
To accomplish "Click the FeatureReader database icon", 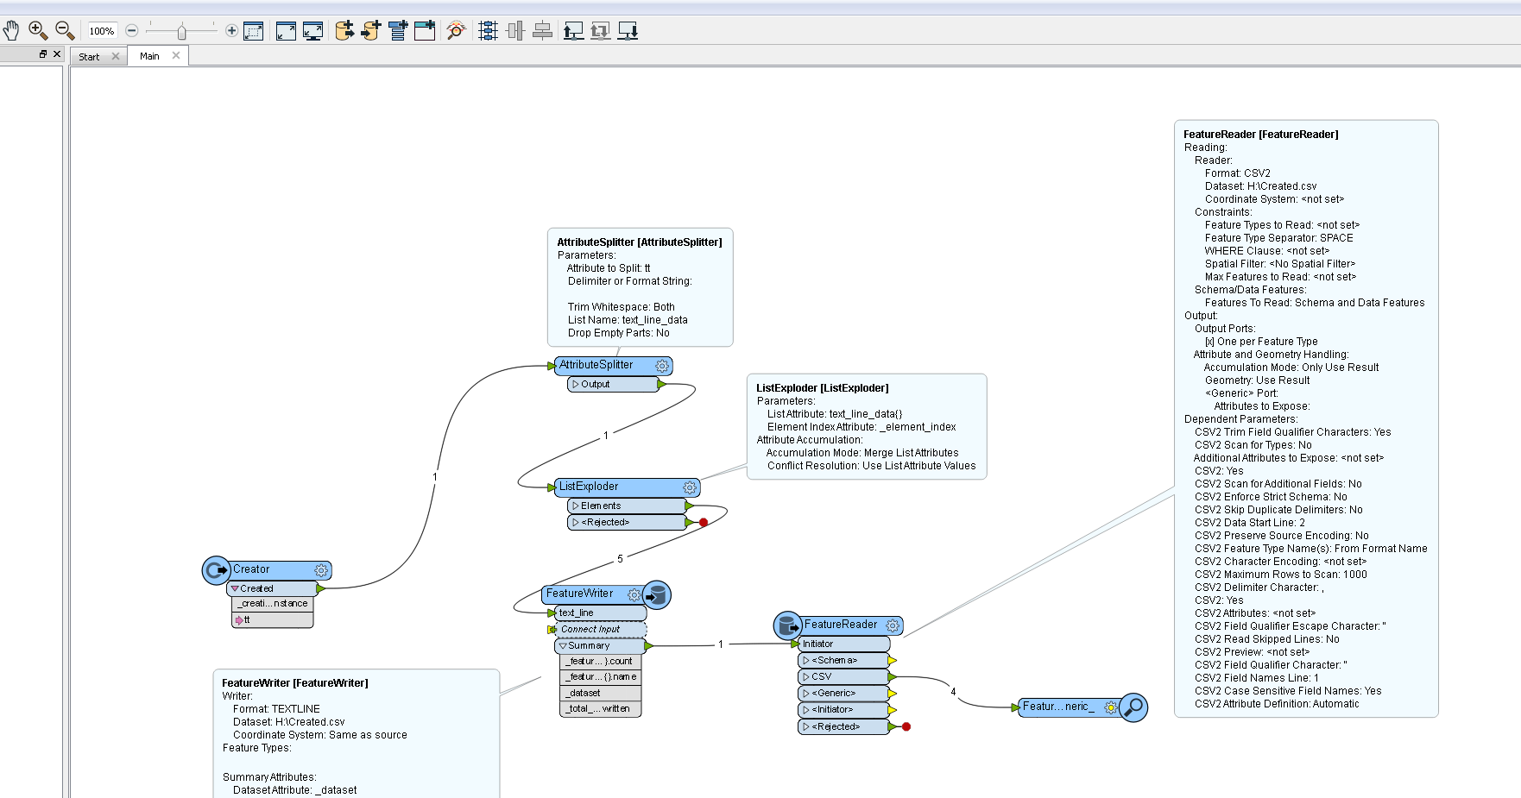I will [x=787, y=625].
